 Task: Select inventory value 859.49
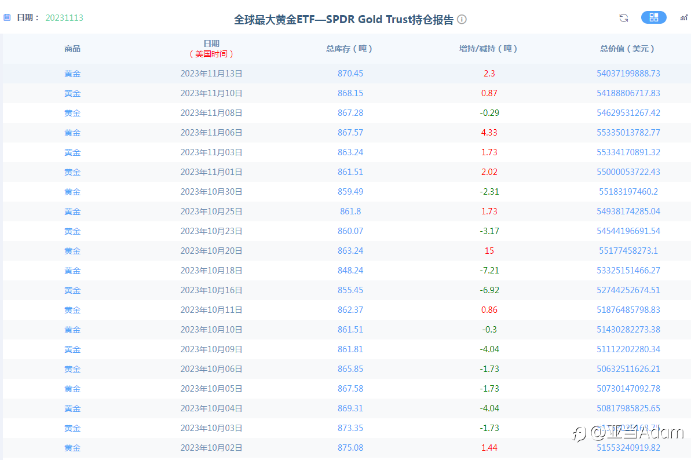tap(350, 192)
